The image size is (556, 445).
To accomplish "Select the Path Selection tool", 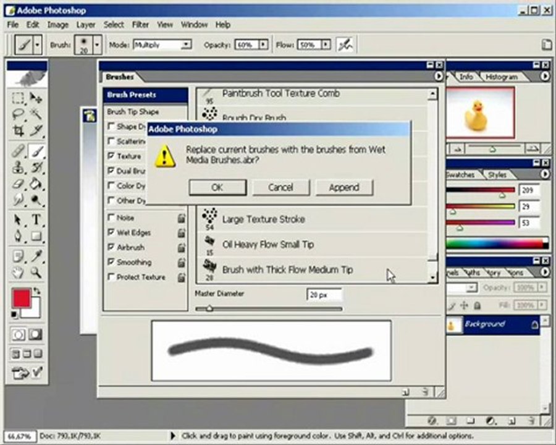I will coord(18,220).
